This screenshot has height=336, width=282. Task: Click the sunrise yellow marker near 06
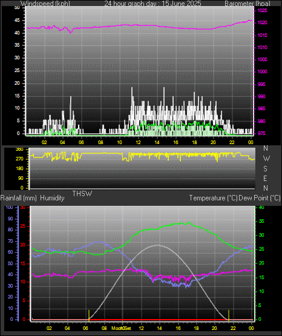click(x=89, y=315)
